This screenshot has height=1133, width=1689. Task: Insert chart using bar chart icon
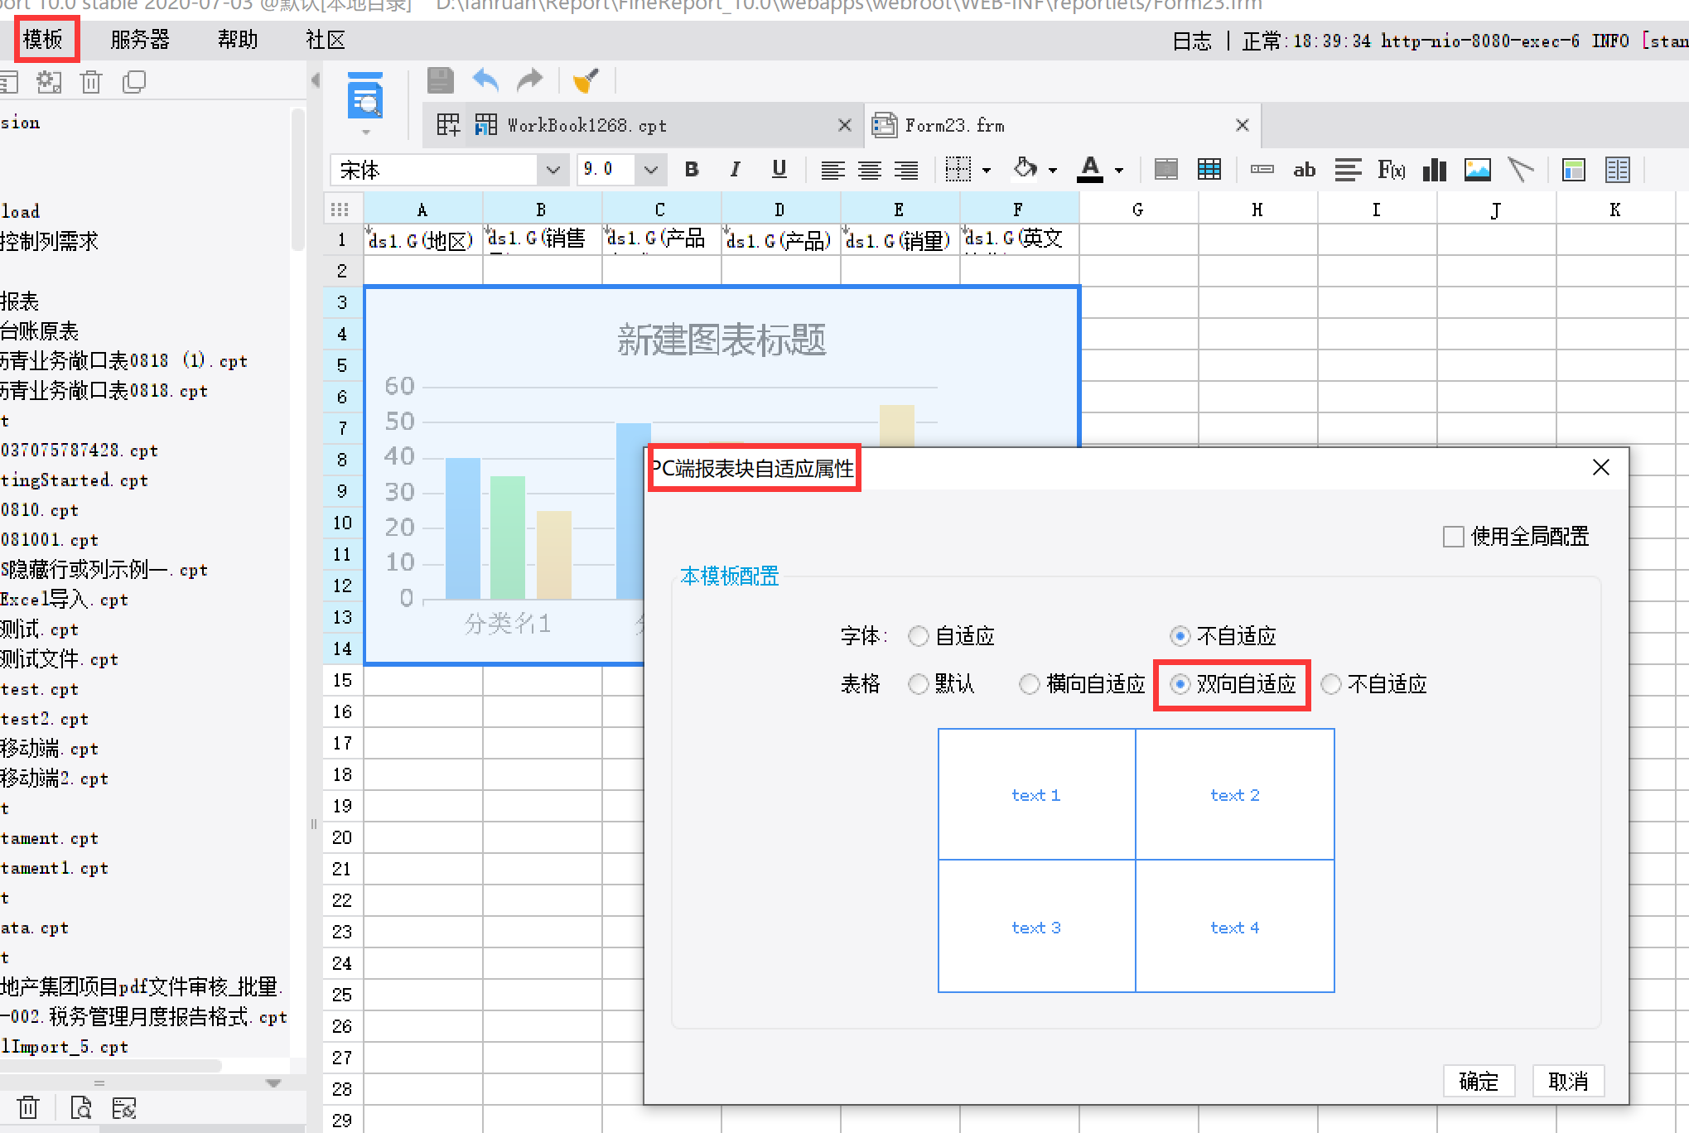pyautogui.click(x=1434, y=170)
